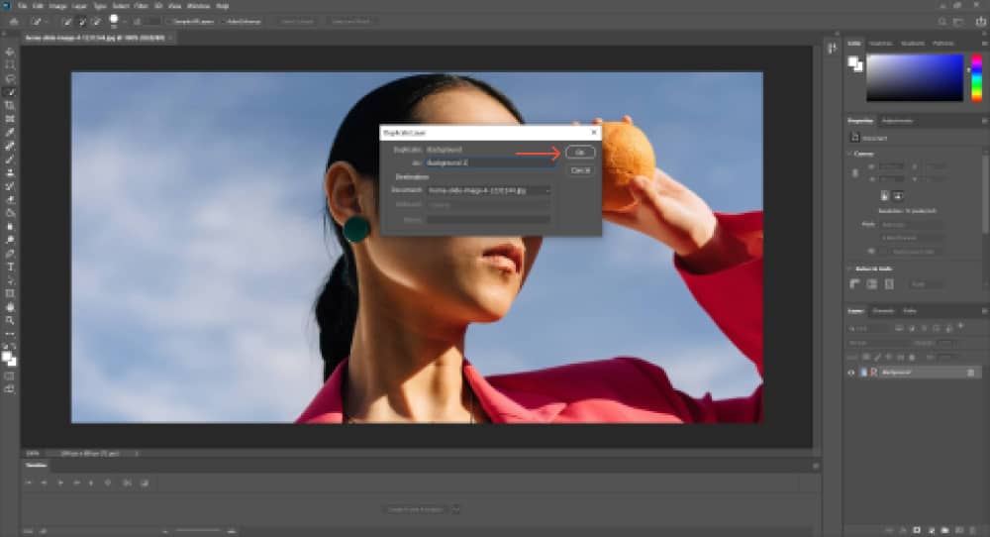990x537 pixels.
Task: Hide the Background layer with eye icon
Action: click(x=851, y=373)
